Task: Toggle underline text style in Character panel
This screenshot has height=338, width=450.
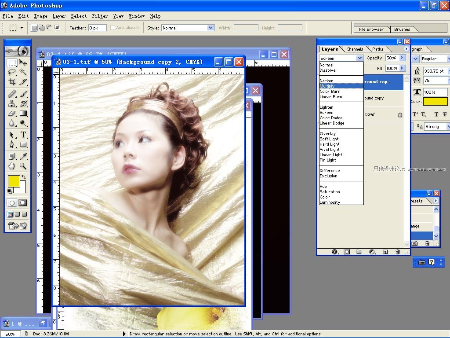Action: pyautogui.click(x=436, y=114)
